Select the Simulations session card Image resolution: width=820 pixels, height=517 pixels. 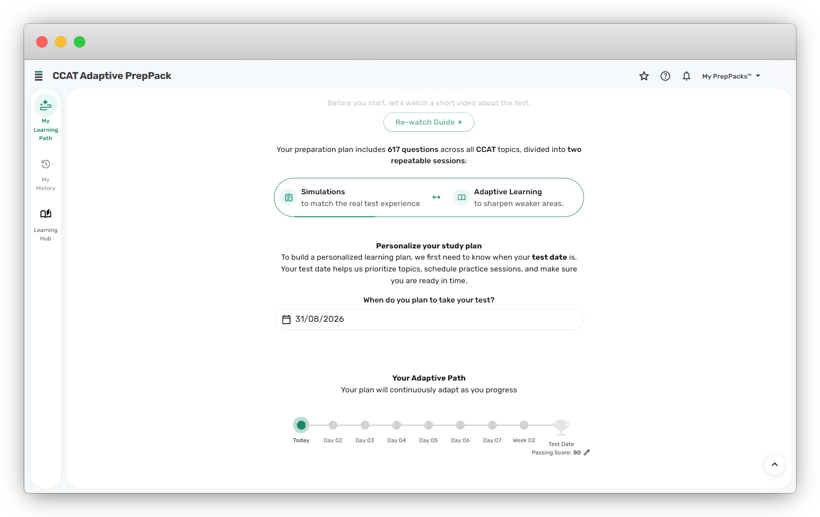(350, 198)
